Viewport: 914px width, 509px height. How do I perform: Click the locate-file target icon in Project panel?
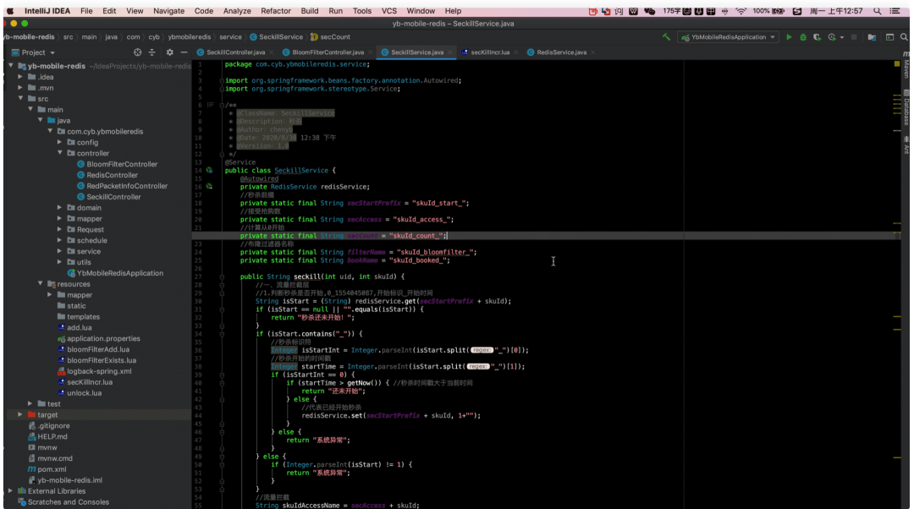(x=138, y=52)
